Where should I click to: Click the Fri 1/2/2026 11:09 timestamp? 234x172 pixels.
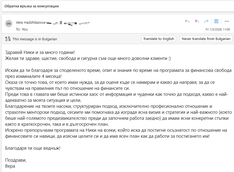(x=218, y=29)
